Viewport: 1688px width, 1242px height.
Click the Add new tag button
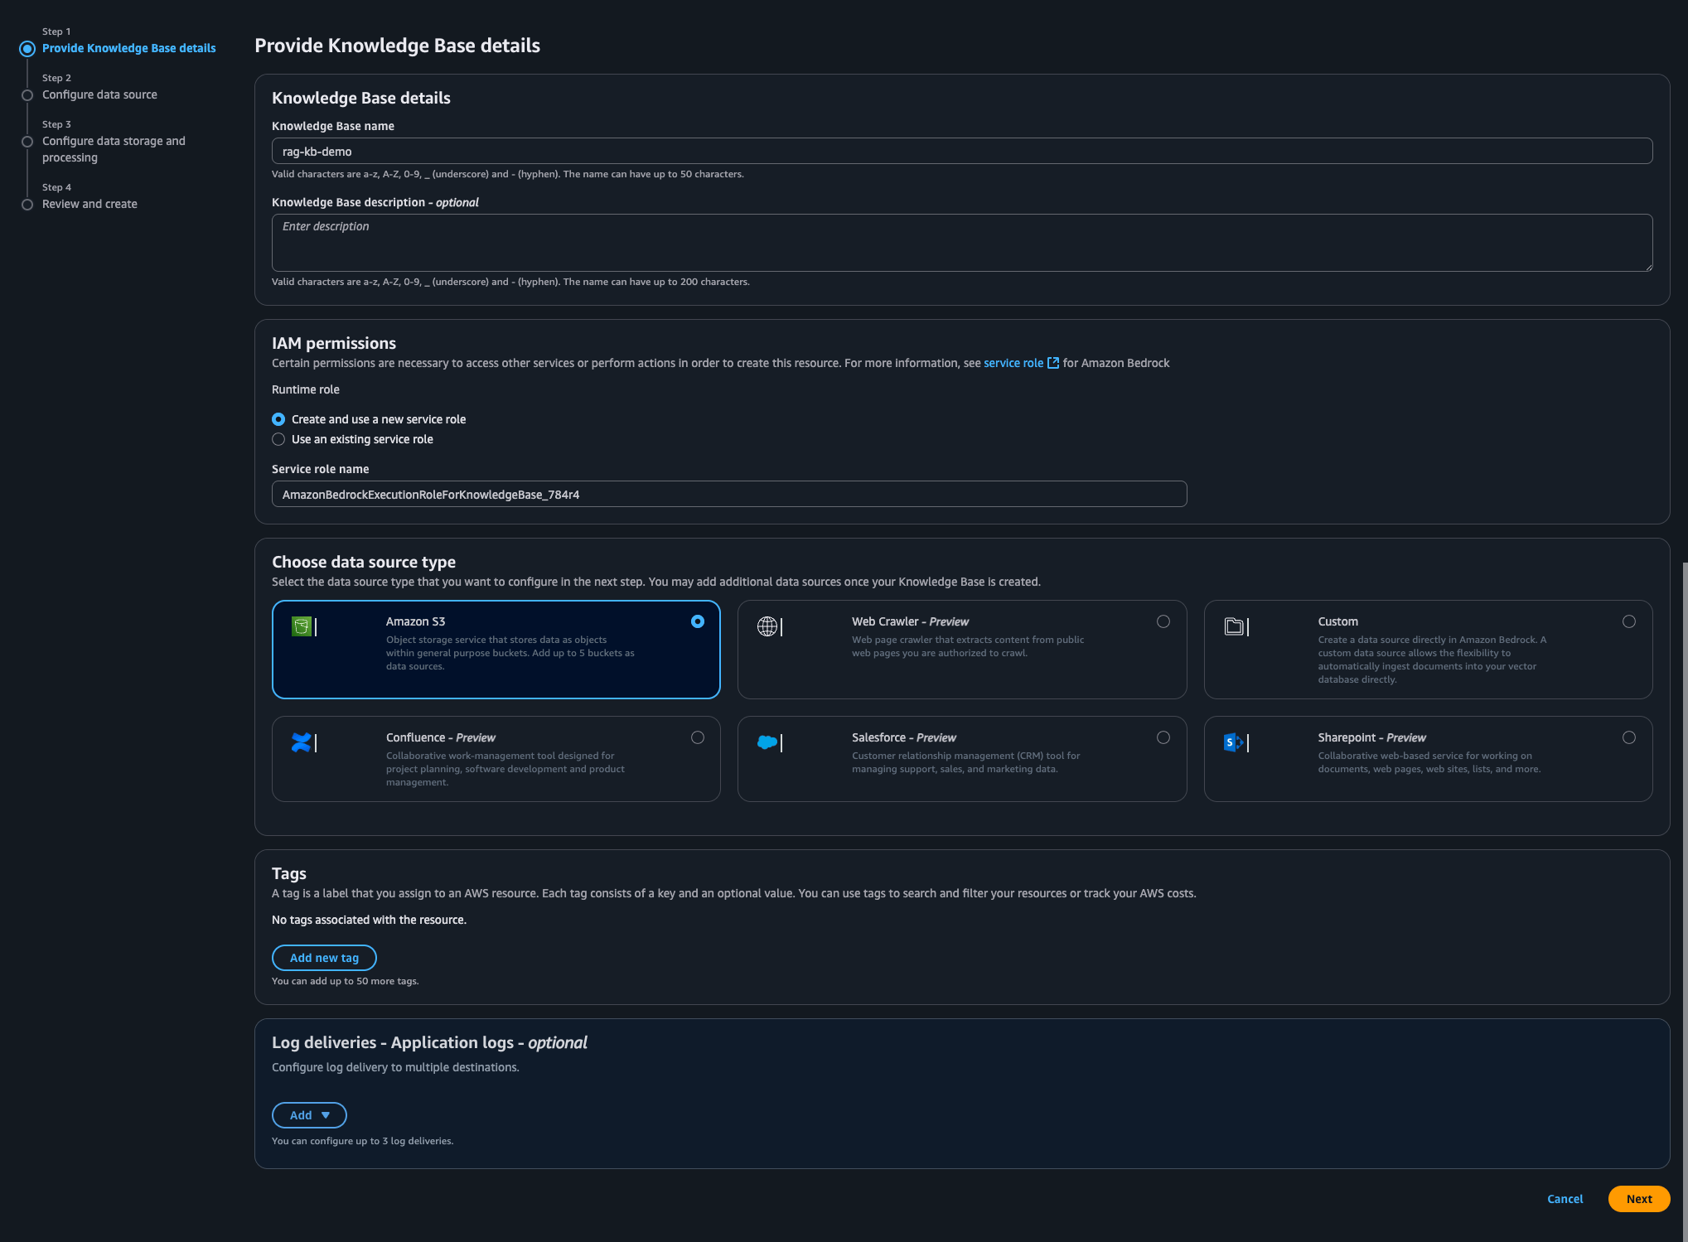(x=324, y=957)
